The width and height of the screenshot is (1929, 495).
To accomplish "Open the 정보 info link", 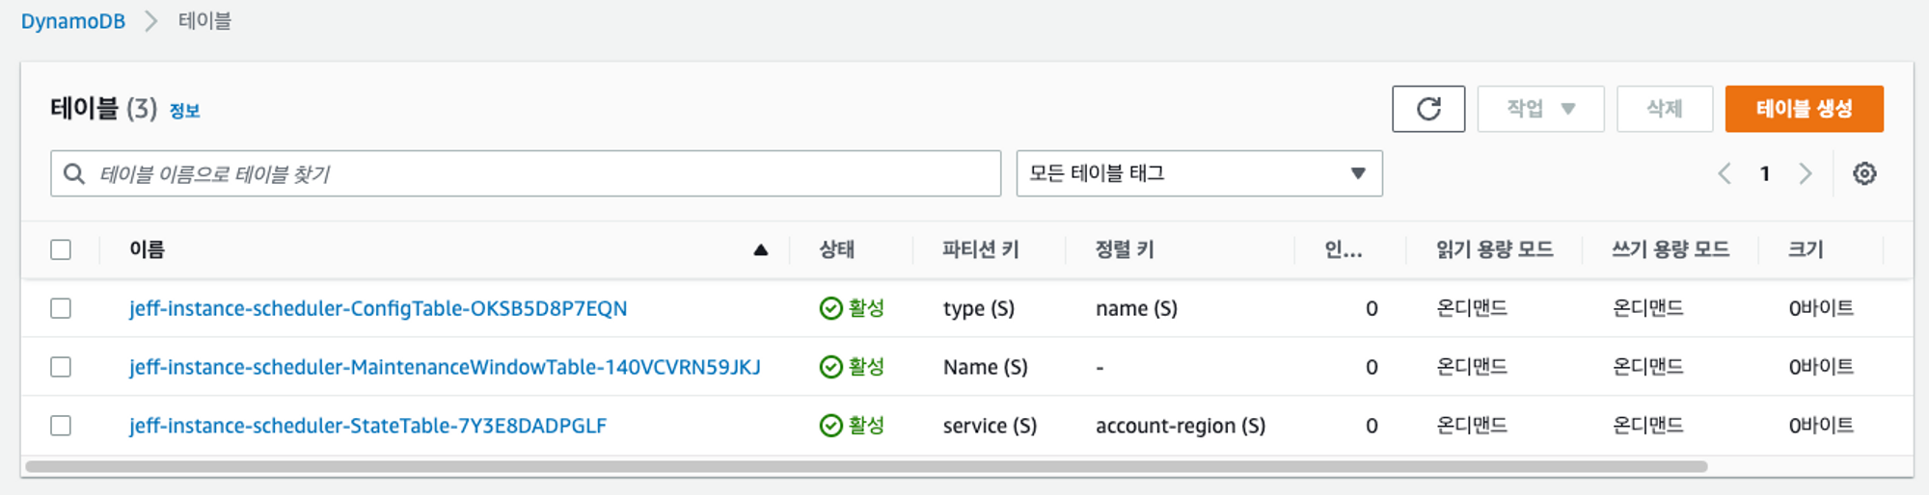I will pos(184,111).
